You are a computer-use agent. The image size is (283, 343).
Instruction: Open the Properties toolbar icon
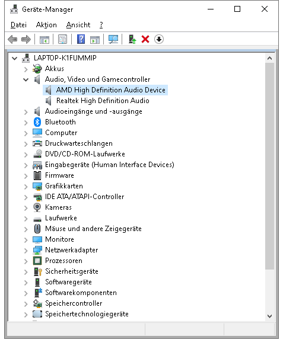click(63, 39)
